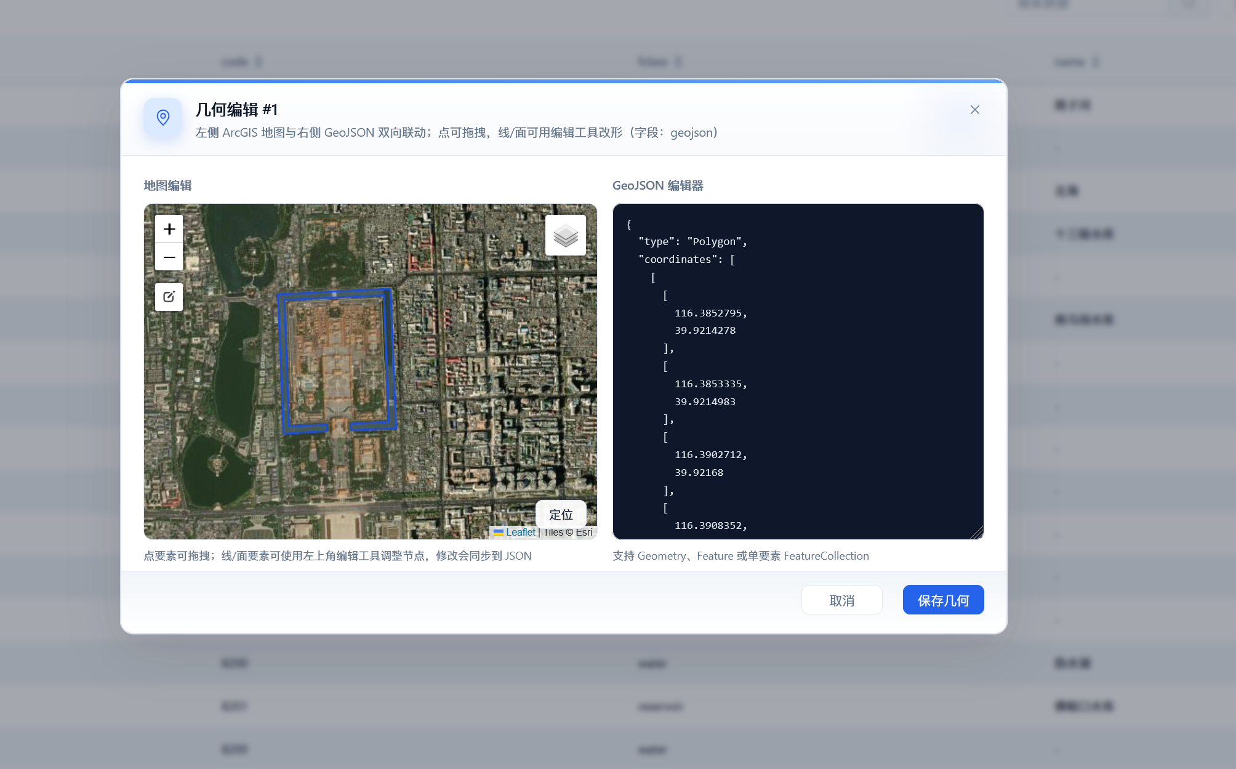
Task: Click the Tiles © Esri attribution text
Action: click(x=568, y=533)
